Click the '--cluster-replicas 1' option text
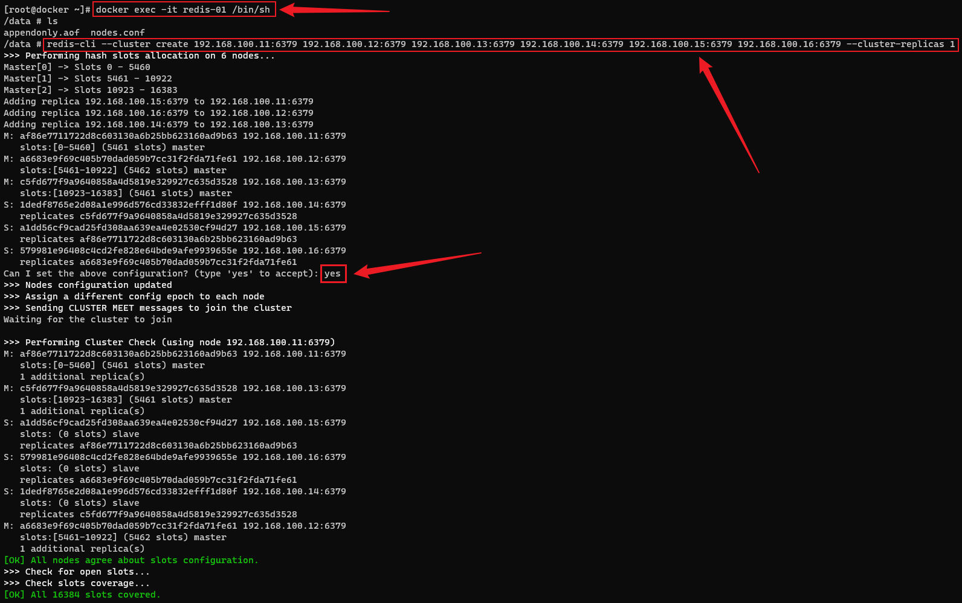The width and height of the screenshot is (962, 603). (x=900, y=44)
